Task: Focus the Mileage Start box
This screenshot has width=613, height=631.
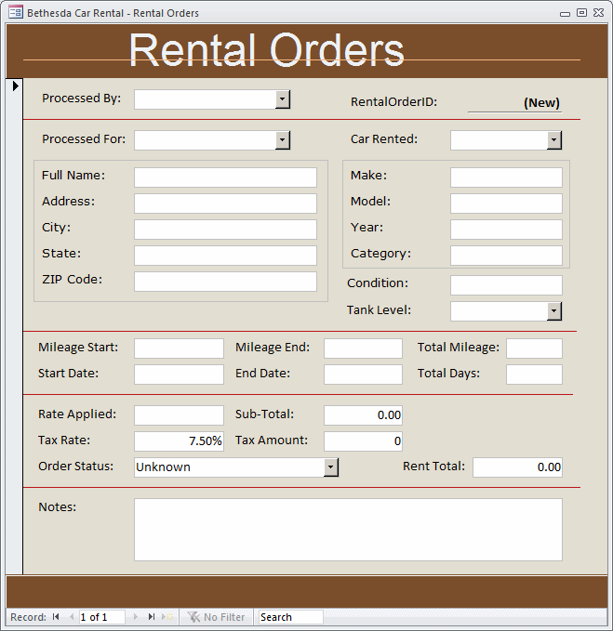Action: 179,348
